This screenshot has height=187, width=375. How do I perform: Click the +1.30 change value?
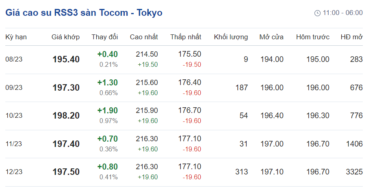point(107,83)
